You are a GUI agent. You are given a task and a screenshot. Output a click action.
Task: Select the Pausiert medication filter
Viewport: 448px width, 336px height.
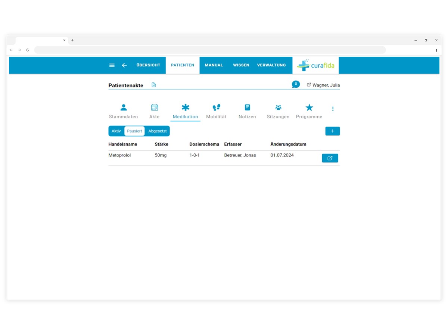134,131
